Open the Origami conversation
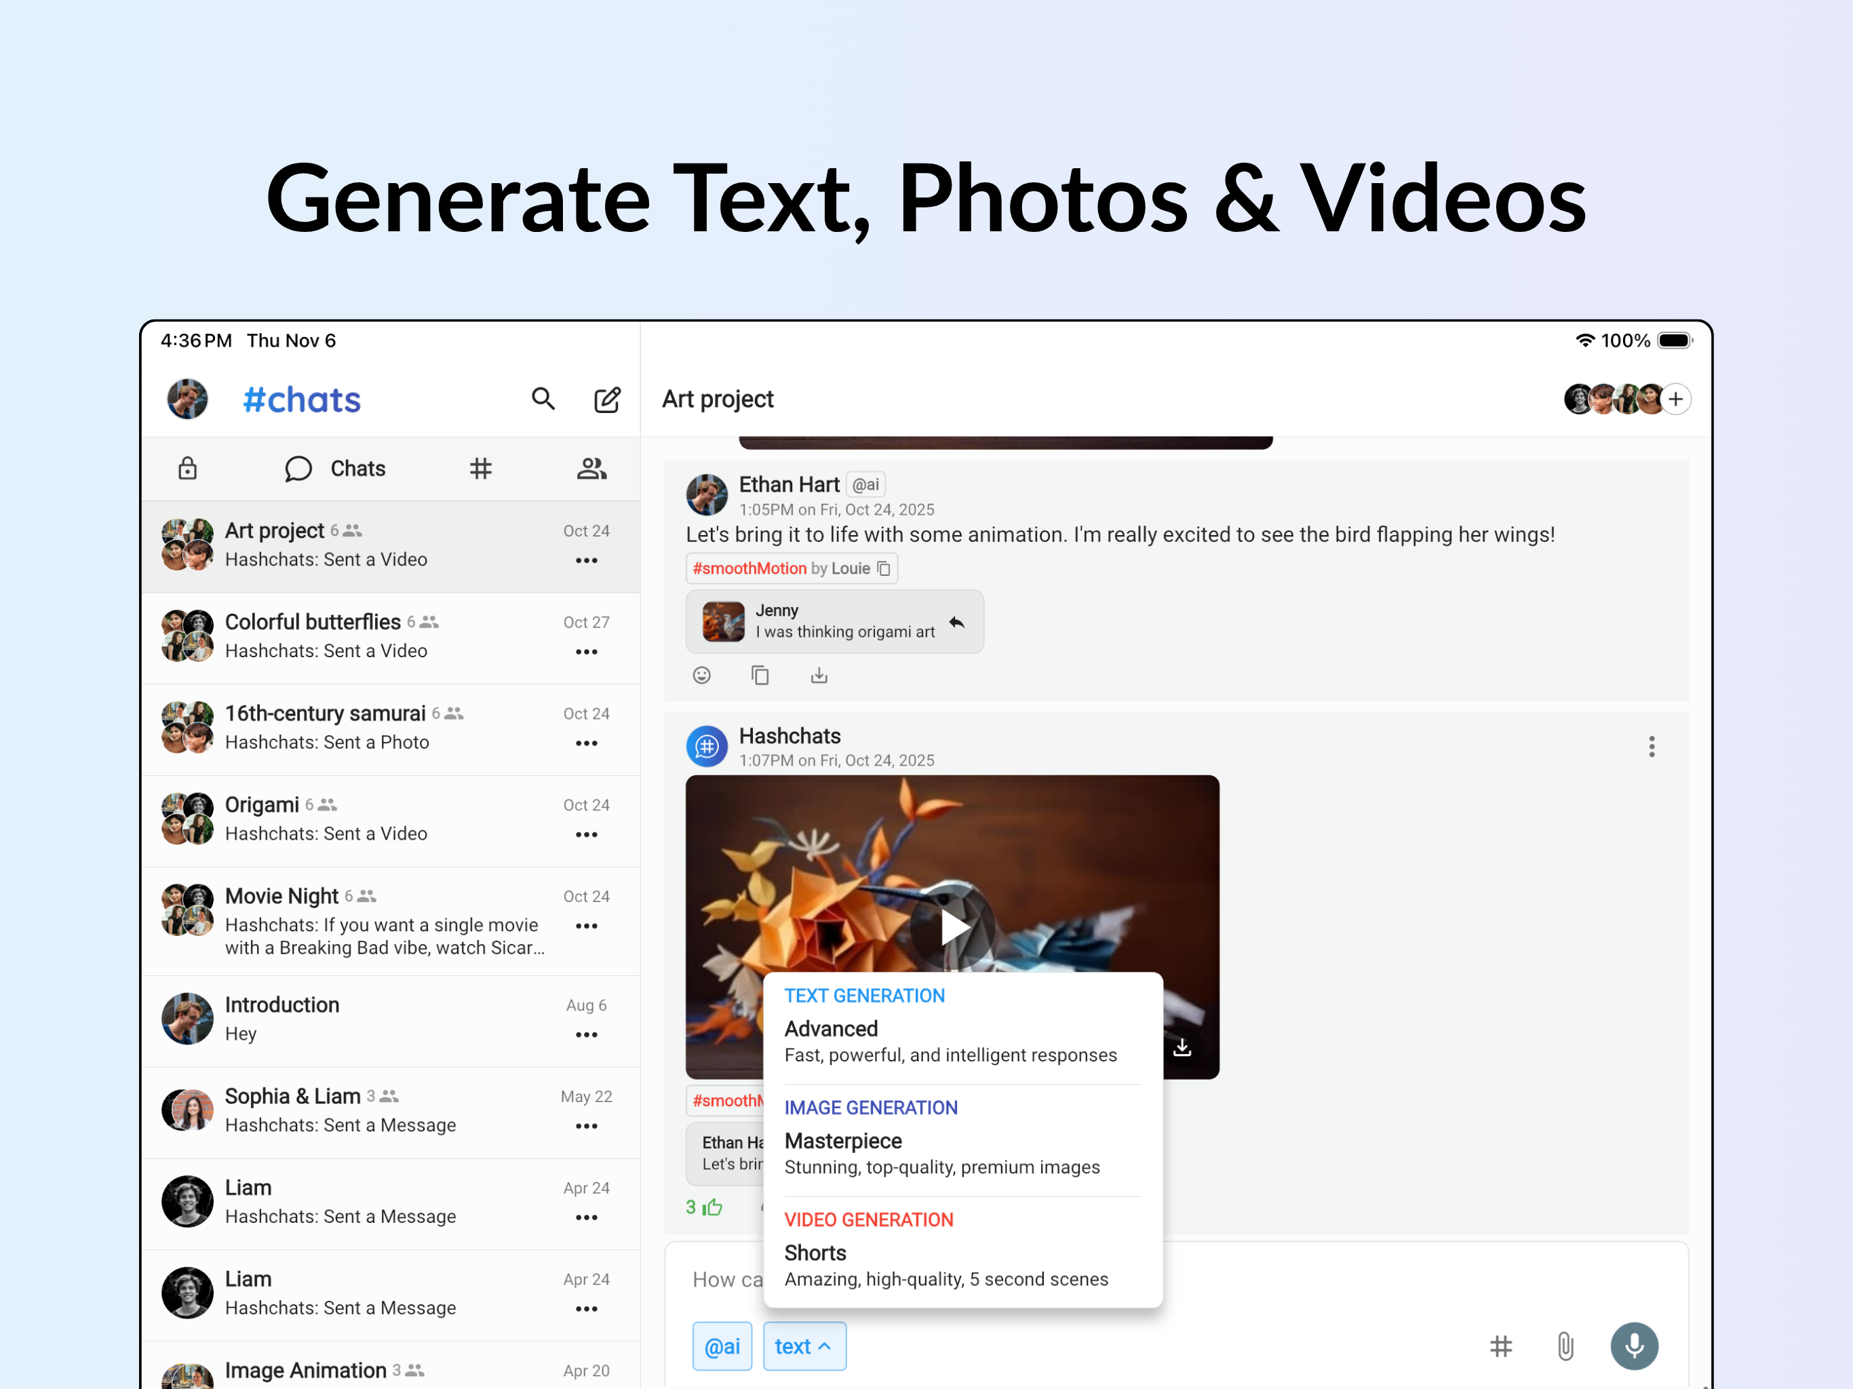Viewport: 1853px width, 1389px height. pos(391,821)
